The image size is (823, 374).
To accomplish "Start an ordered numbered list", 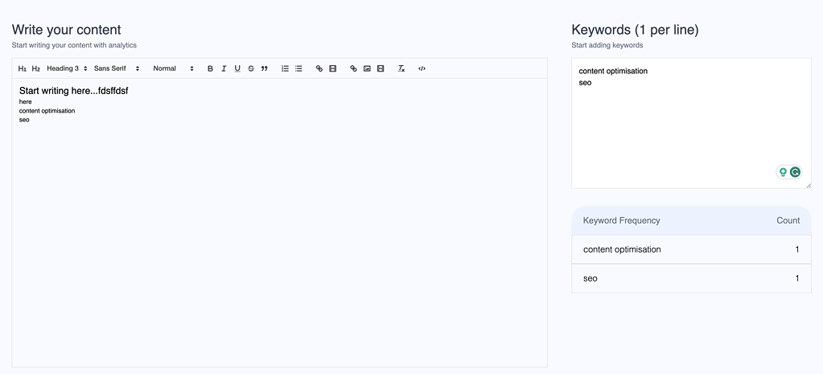I will 285,68.
